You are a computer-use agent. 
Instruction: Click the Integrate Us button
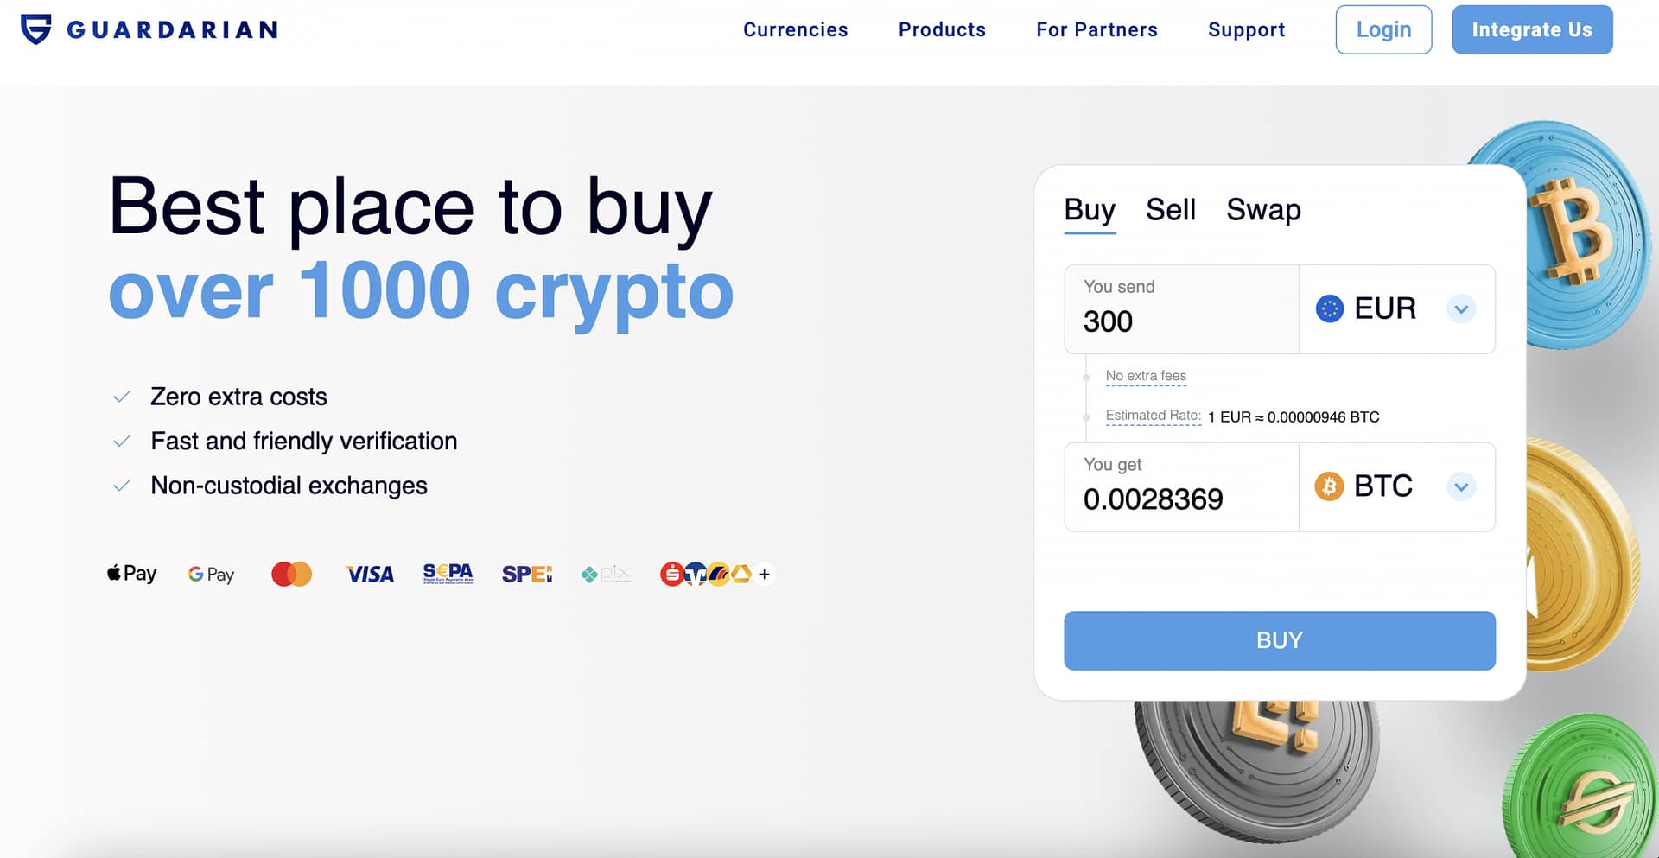click(1532, 29)
